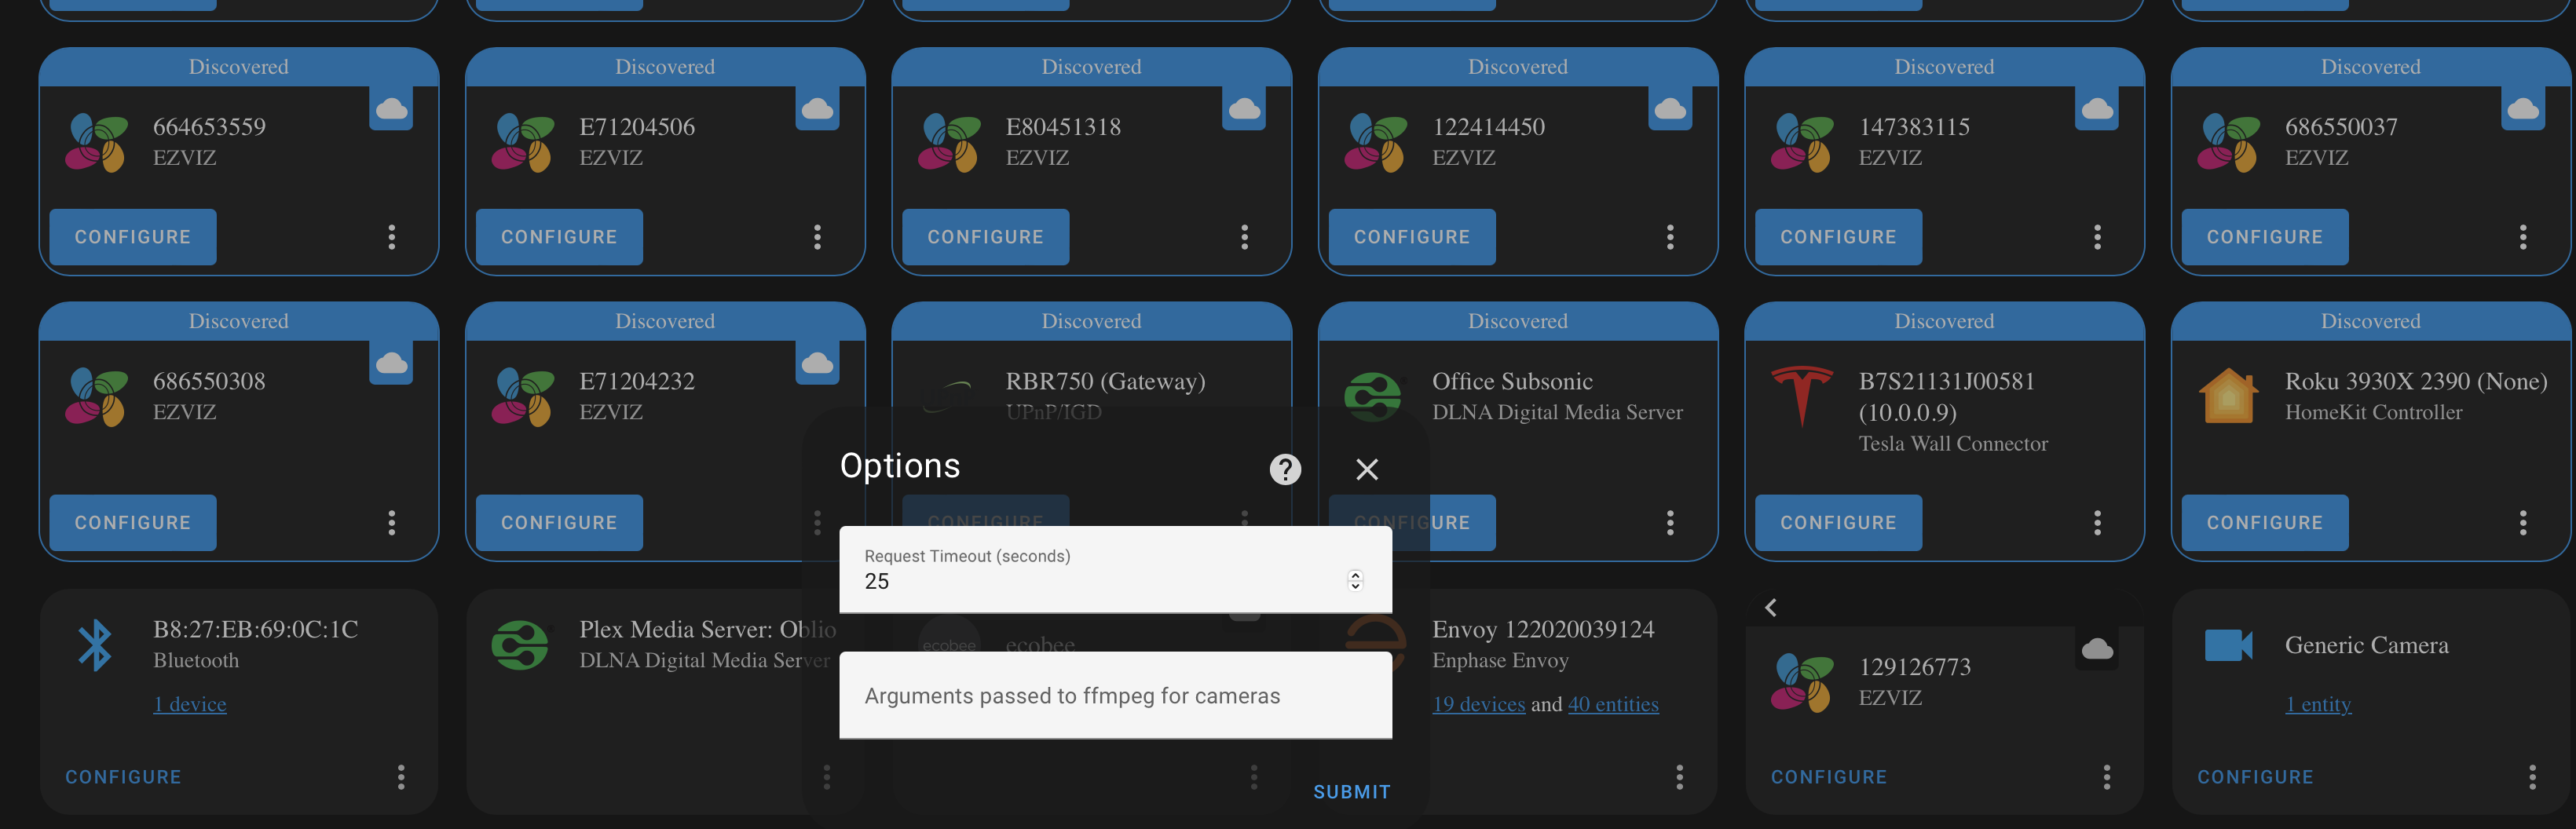Click the EZVIZ logo on the 664653559 card
The image size is (2576, 829).
(96, 142)
